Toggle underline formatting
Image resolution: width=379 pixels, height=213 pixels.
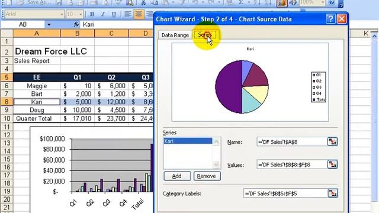coord(114,14)
